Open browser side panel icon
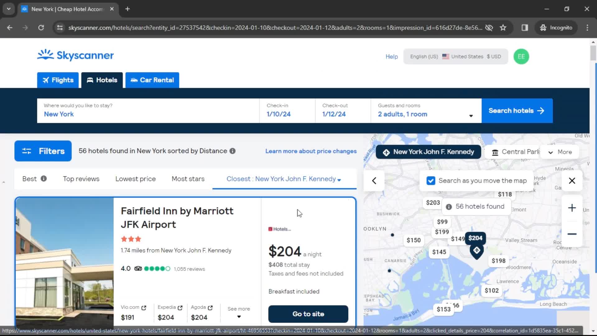 point(525,28)
